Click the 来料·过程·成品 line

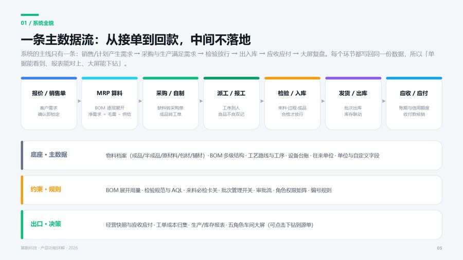tap(292, 108)
